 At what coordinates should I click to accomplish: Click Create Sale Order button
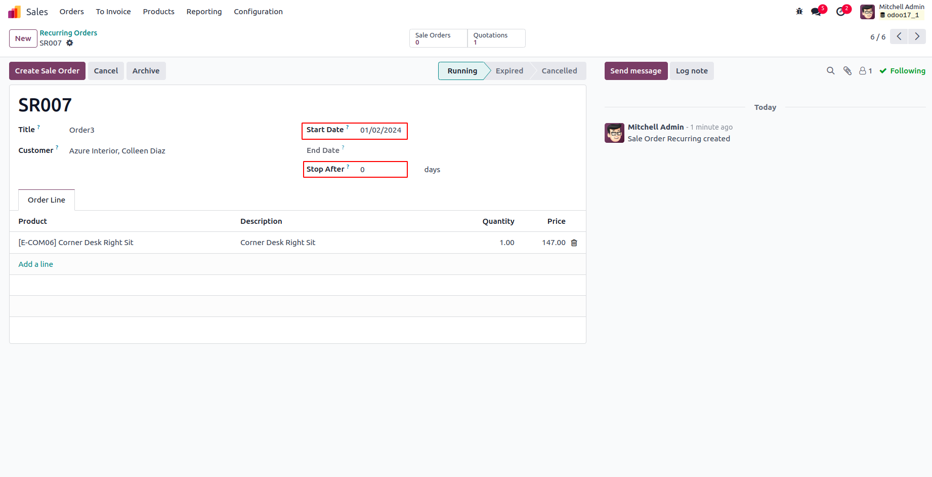click(47, 71)
